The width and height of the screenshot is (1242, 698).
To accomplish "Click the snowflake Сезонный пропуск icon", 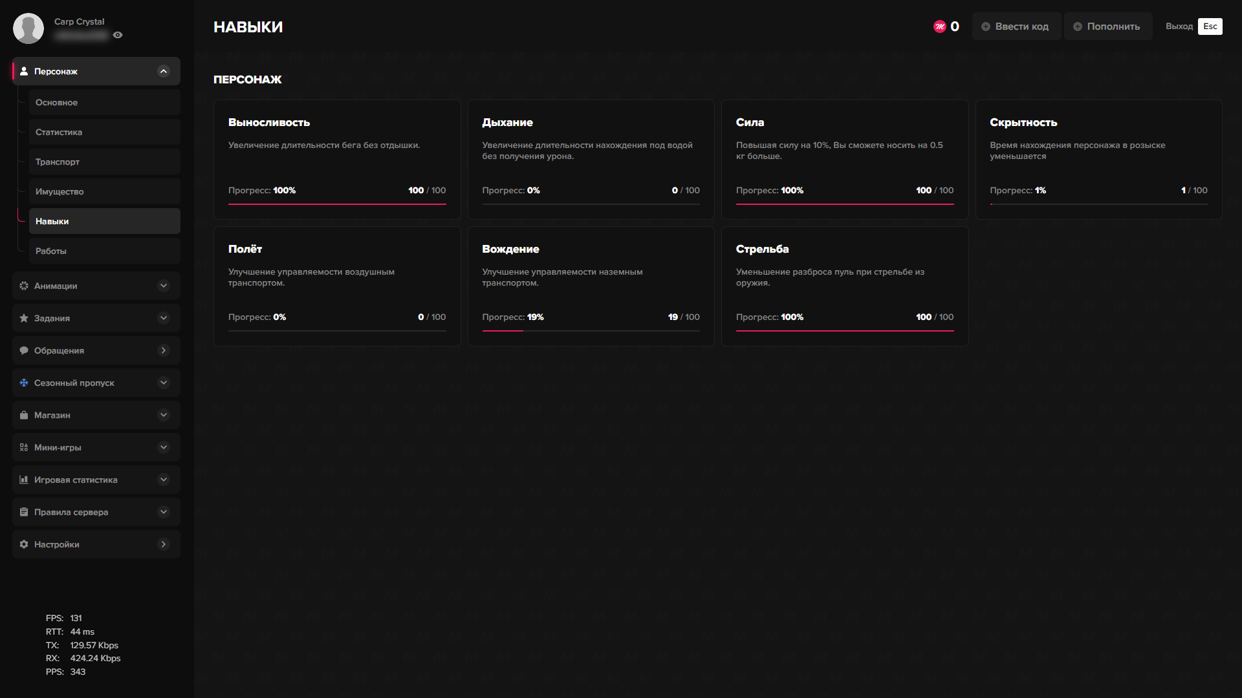I will pyautogui.click(x=24, y=383).
